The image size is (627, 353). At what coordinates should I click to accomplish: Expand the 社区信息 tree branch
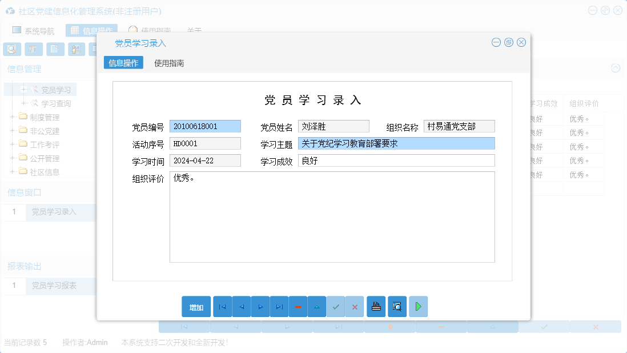(x=14, y=172)
